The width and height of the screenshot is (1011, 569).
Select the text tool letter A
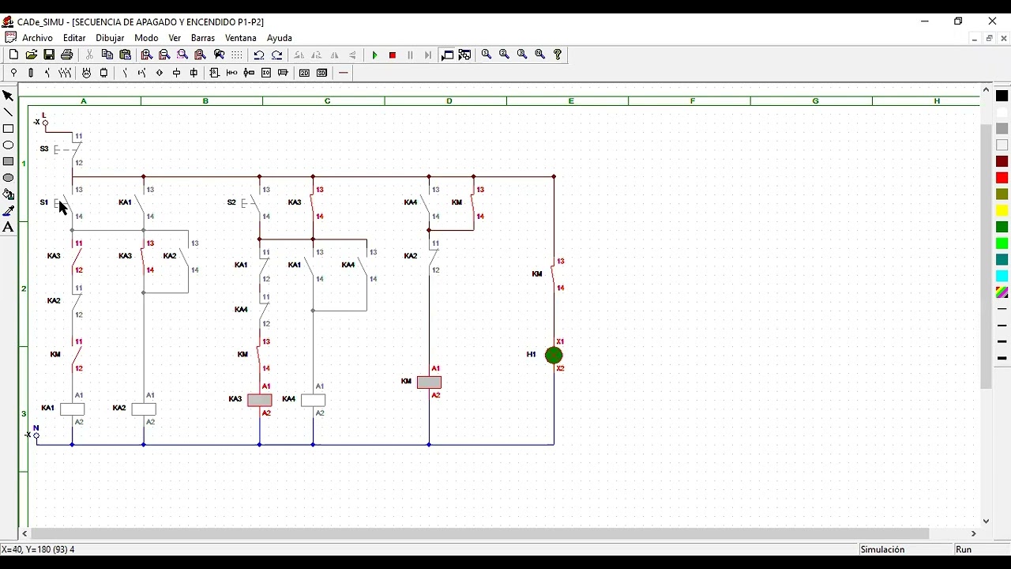pos(8,228)
